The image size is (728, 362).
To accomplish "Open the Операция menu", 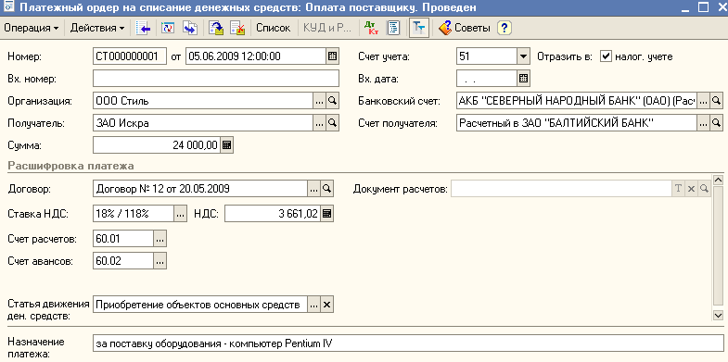I will [32, 28].
